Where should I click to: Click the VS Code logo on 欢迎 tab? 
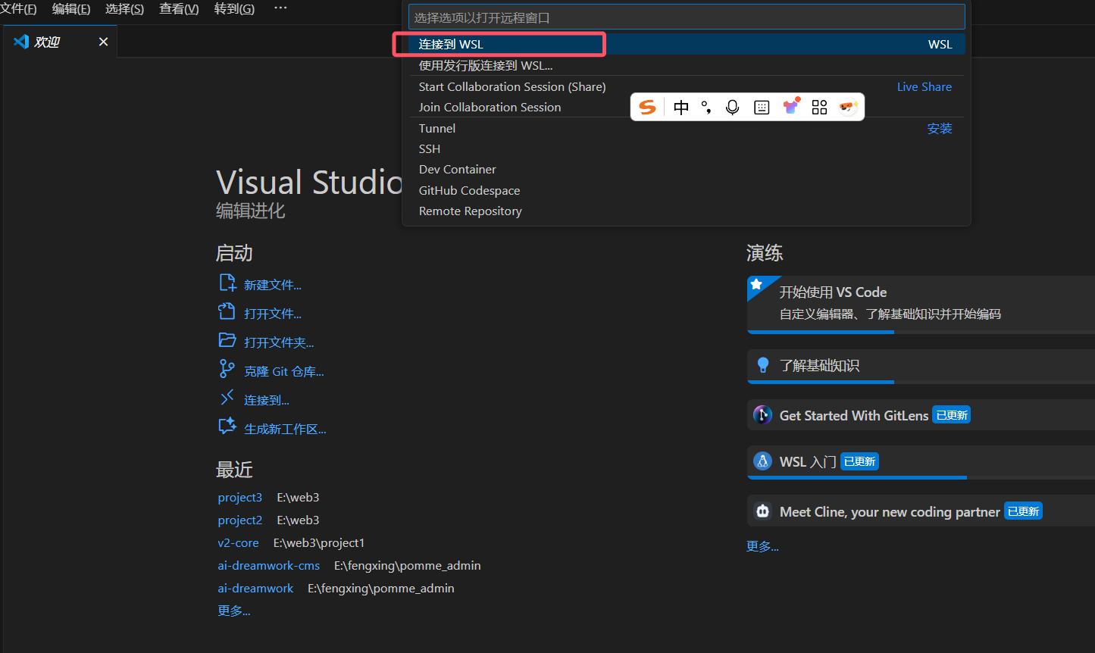coord(21,42)
